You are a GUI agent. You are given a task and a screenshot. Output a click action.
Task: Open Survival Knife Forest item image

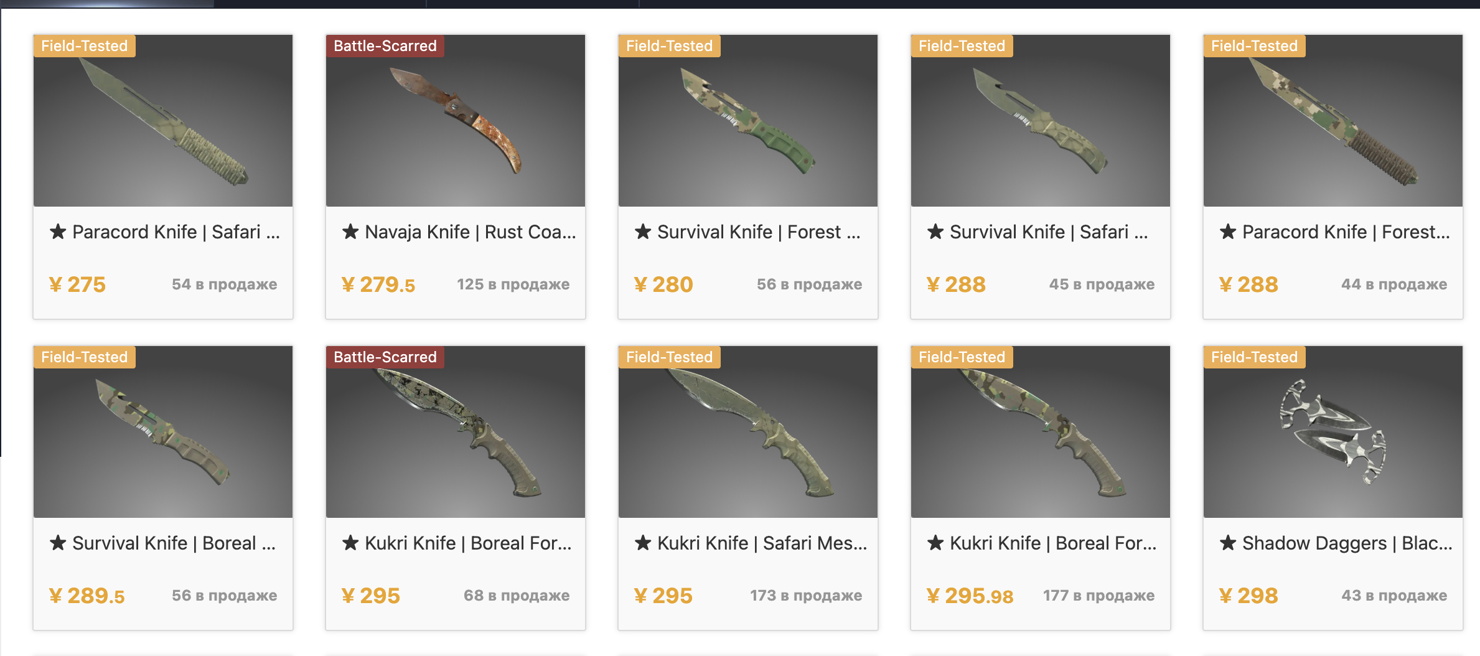click(x=748, y=121)
